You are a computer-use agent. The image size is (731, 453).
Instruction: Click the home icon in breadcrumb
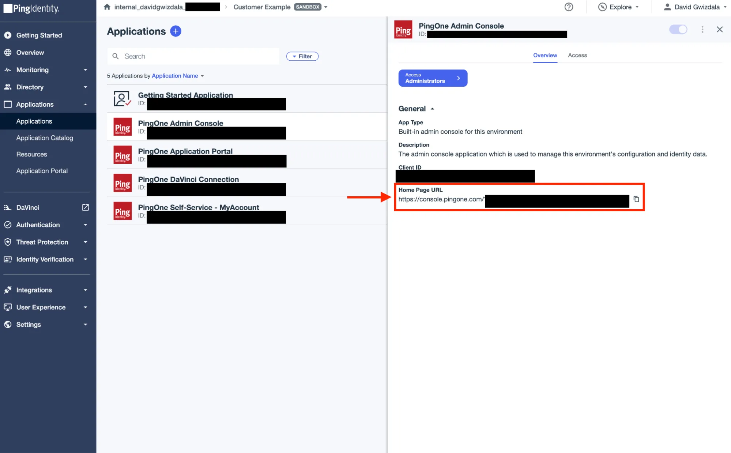pyautogui.click(x=107, y=7)
